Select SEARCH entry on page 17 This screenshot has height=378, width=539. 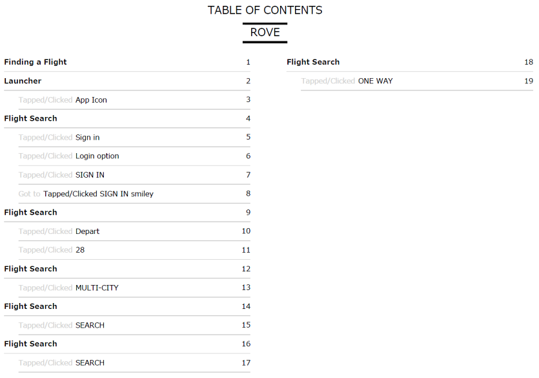(134, 363)
